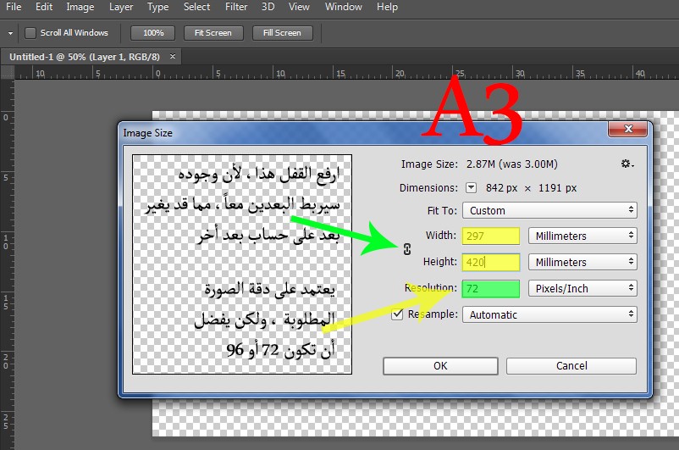679x450 pixels.
Task: Open the Image Size gear settings menu
Action: [627, 164]
